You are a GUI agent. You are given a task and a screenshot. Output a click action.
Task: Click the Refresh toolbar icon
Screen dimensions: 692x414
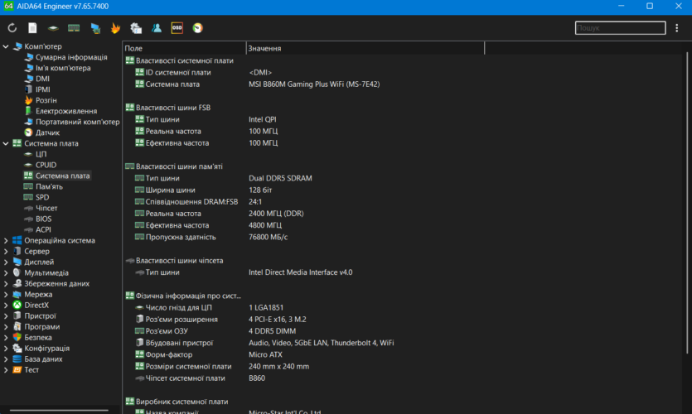coord(12,28)
